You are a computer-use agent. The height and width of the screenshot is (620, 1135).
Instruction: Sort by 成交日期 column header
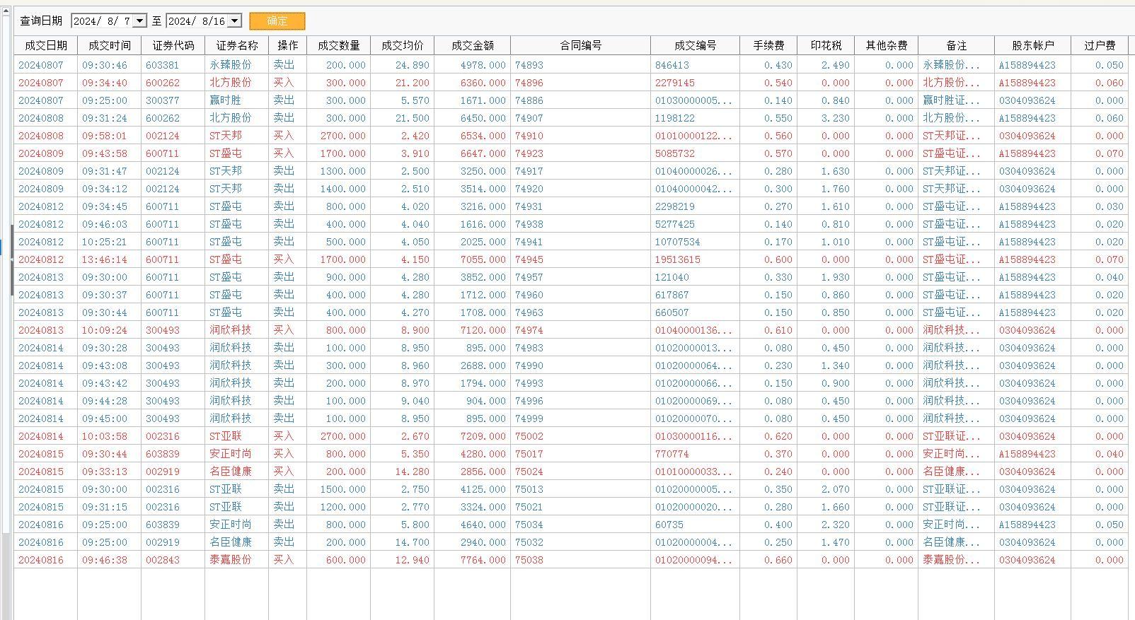[45, 45]
